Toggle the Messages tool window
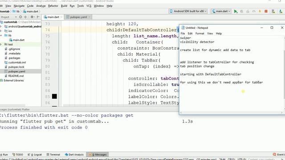Screen dimensions: 285x160 click(x=98, y=155)
